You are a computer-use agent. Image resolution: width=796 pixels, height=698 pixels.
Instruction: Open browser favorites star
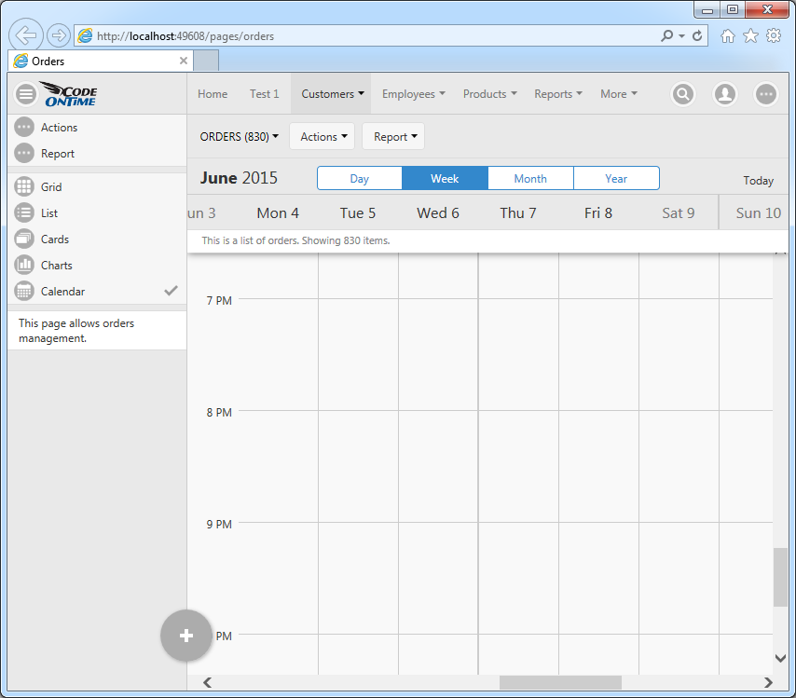(x=750, y=35)
